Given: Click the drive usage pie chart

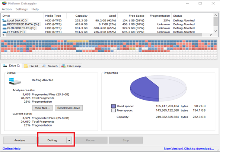Looking at the screenshot, I should pyautogui.click(x=158, y=89).
